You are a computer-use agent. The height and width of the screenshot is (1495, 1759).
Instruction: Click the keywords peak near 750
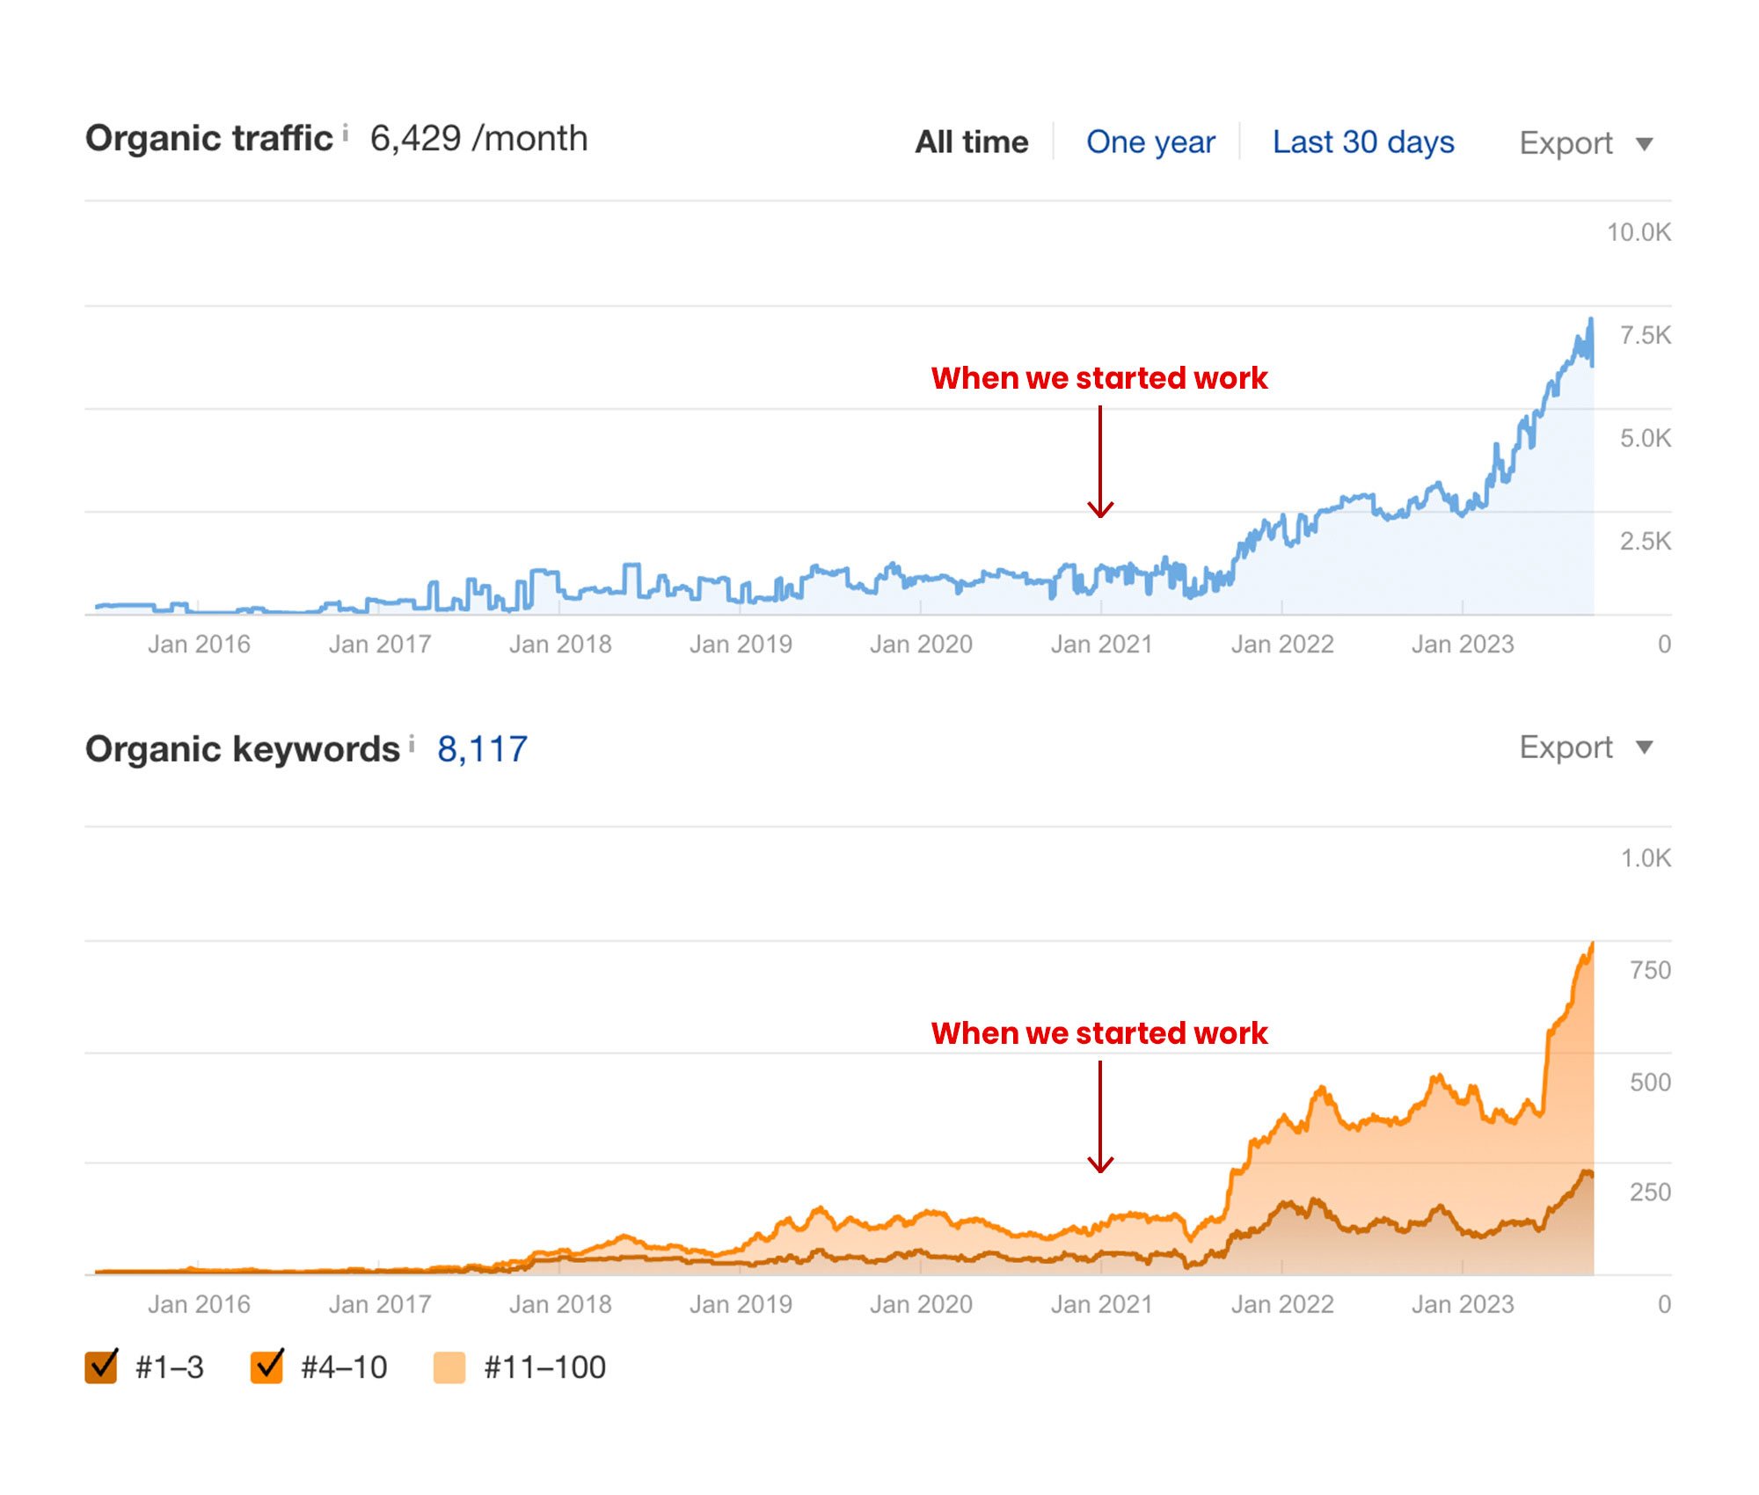coord(1592,945)
